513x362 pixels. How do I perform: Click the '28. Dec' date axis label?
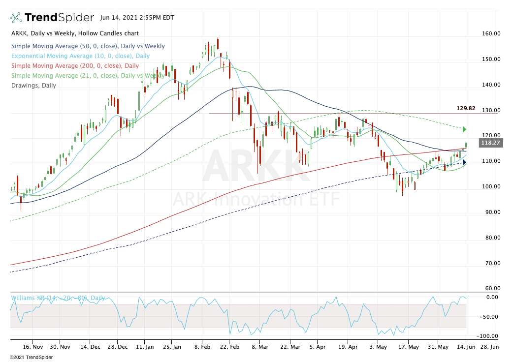[118, 347]
